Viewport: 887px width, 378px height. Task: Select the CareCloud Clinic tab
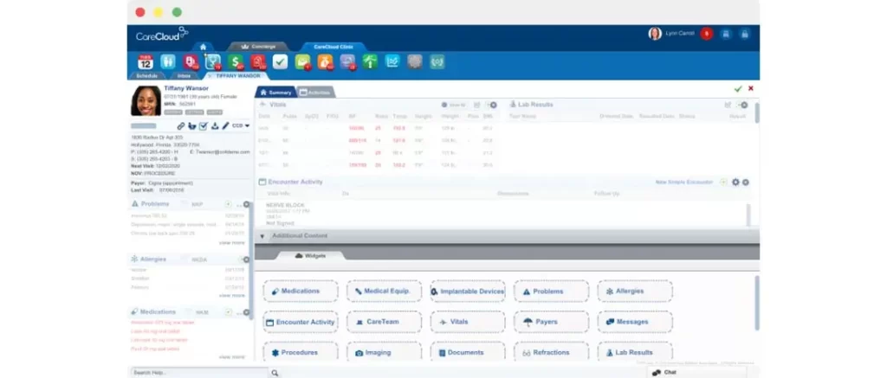333,47
